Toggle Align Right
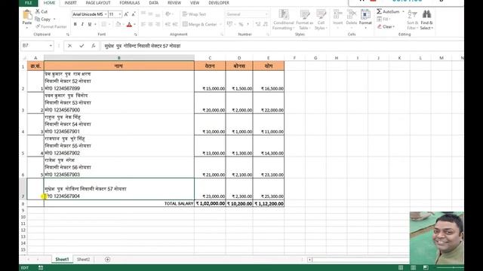Screen dimensions: 483x271 (158, 24)
